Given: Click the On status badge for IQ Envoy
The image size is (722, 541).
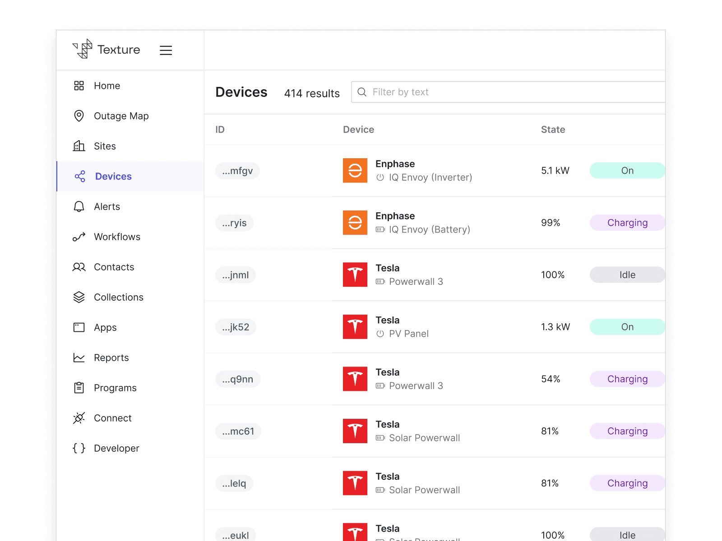Looking at the screenshot, I should pos(627,170).
